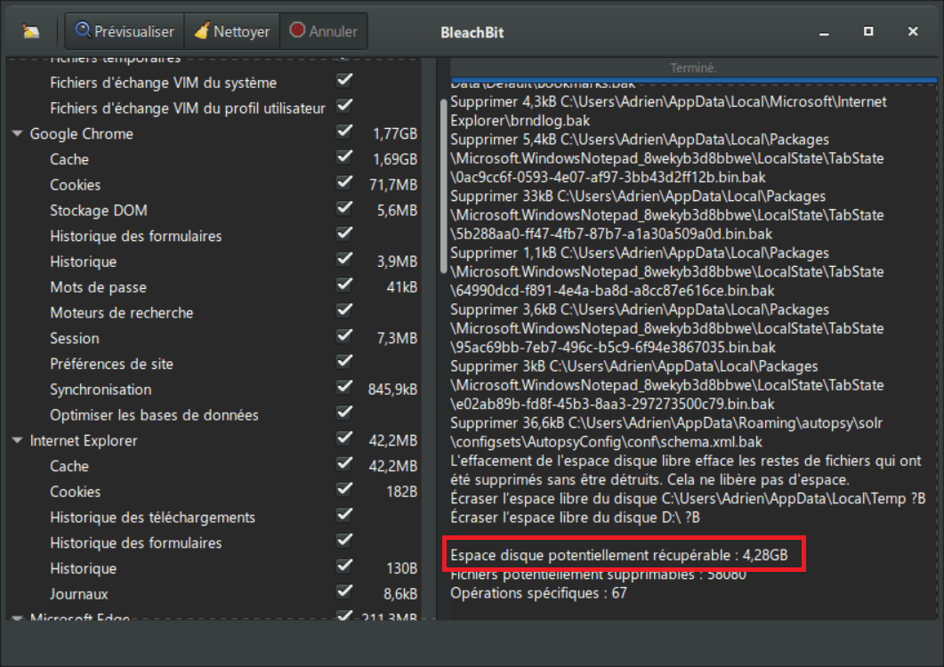The height and width of the screenshot is (667, 944).
Task: Click the 845,9kB Synchronisation size
Action: click(x=392, y=390)
